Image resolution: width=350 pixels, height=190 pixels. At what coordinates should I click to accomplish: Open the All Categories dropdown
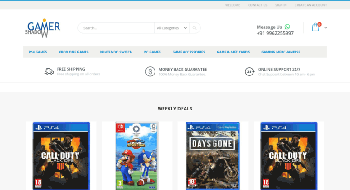click(172, 28)
